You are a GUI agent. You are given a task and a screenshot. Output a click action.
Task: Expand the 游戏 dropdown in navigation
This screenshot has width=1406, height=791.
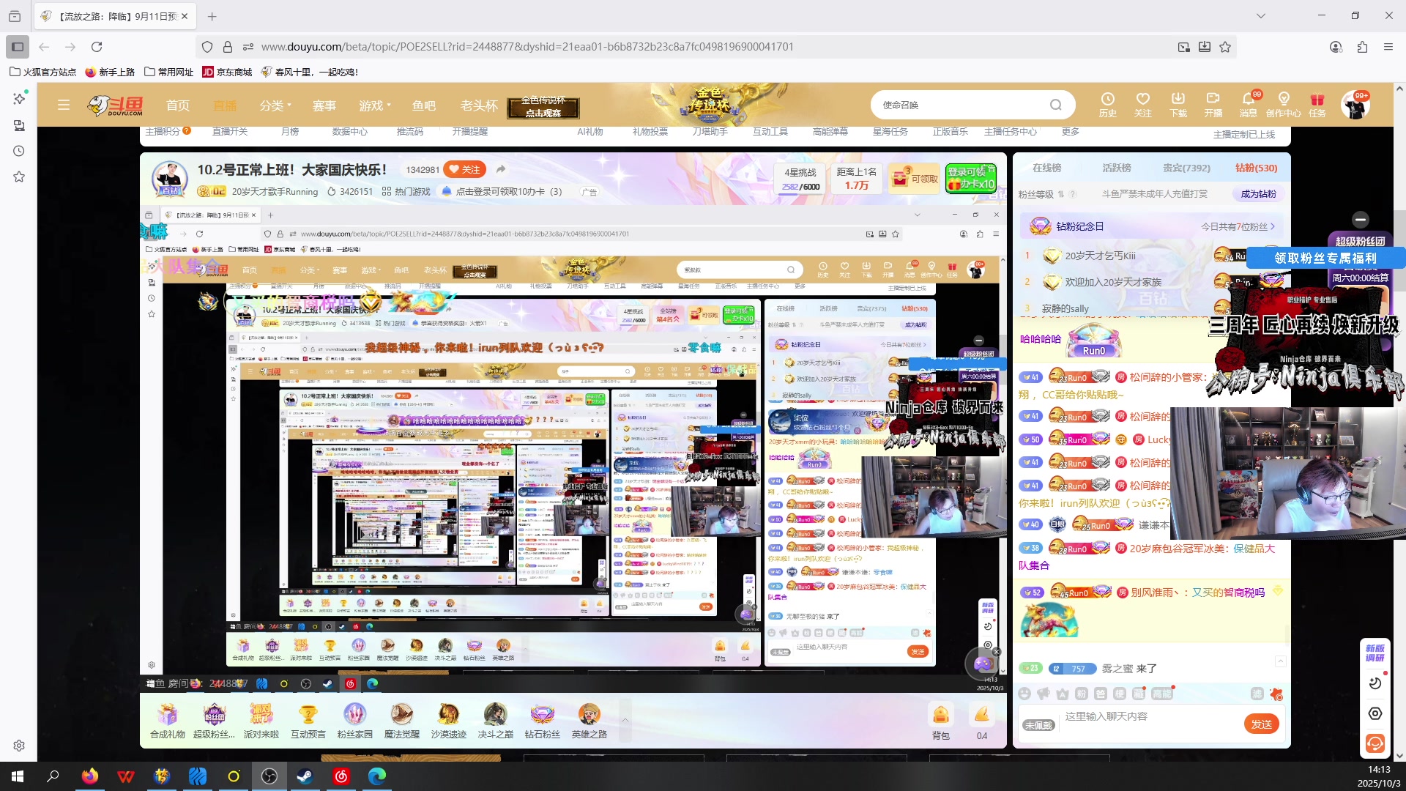(375, 105)
